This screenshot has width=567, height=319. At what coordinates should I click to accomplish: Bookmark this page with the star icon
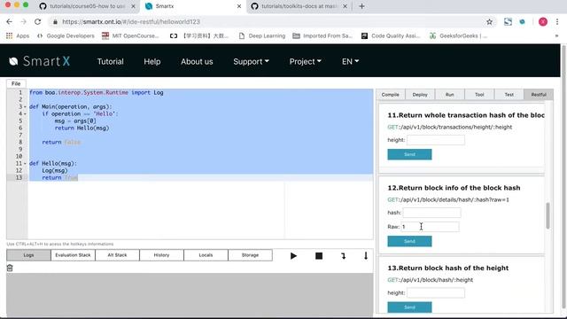coord(489,21)
